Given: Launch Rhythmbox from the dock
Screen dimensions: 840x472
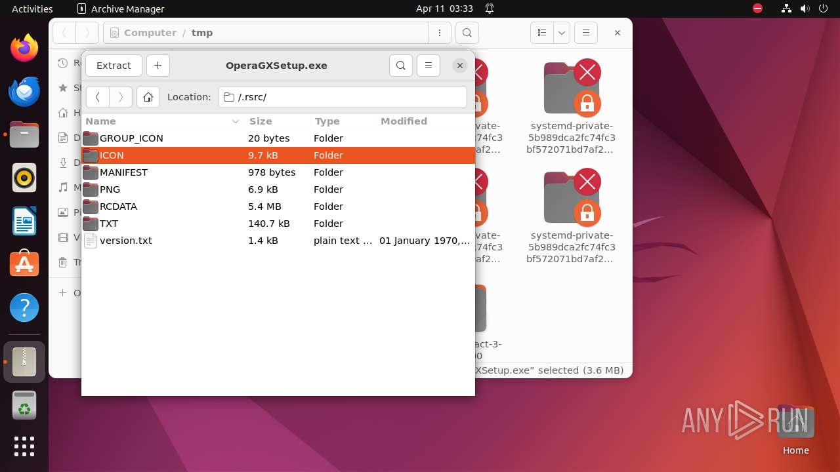Looking at the screenshot, I should click(24, 178).
